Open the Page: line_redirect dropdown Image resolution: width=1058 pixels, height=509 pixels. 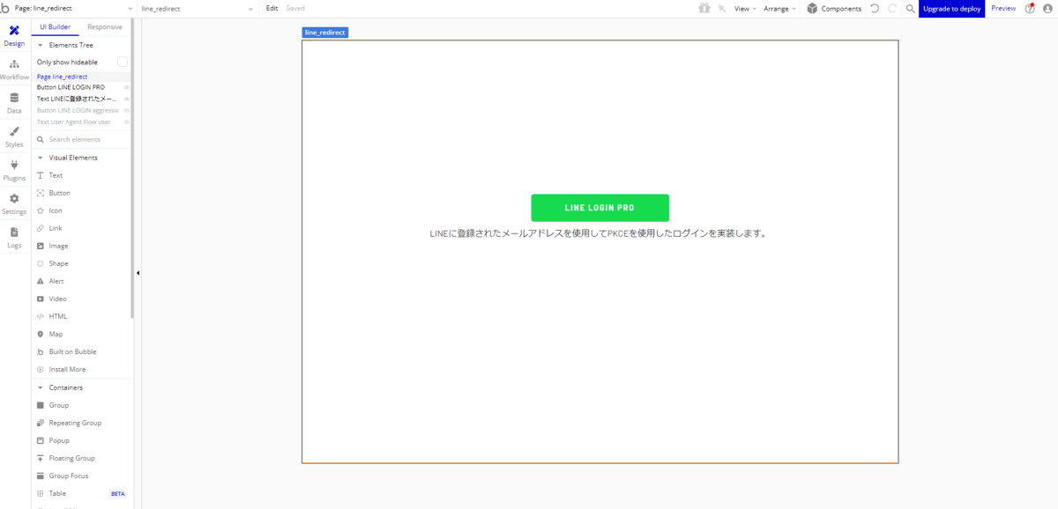pyautogui.click(x=74, y=8)
